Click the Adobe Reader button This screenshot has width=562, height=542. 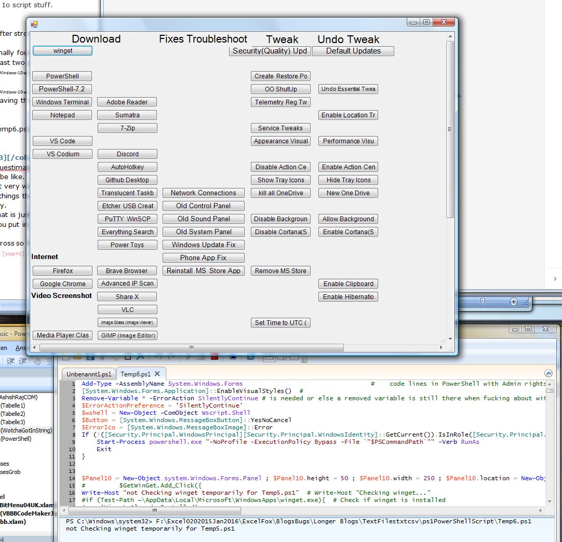[x=127, y=102]
